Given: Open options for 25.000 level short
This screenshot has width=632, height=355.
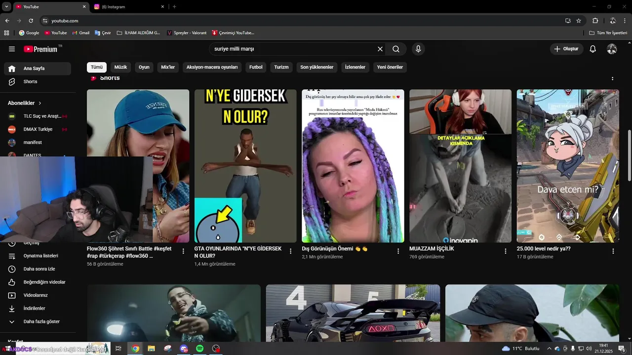Looking at the screenshot, I should pyautogui.click(x=613, y=251).
